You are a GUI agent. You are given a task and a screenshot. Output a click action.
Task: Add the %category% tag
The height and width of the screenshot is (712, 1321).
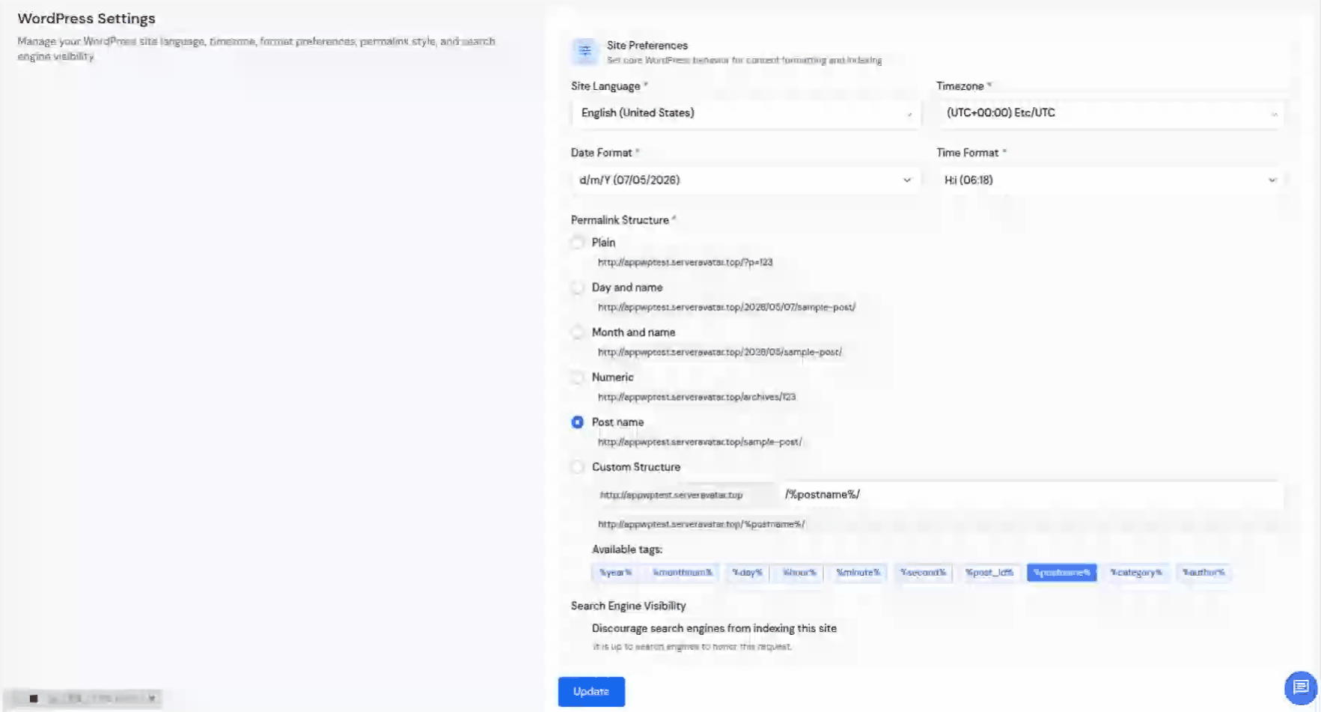pos(1135,573)
